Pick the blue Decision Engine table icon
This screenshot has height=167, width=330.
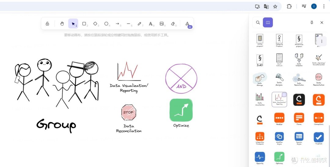tap(299, 138)
